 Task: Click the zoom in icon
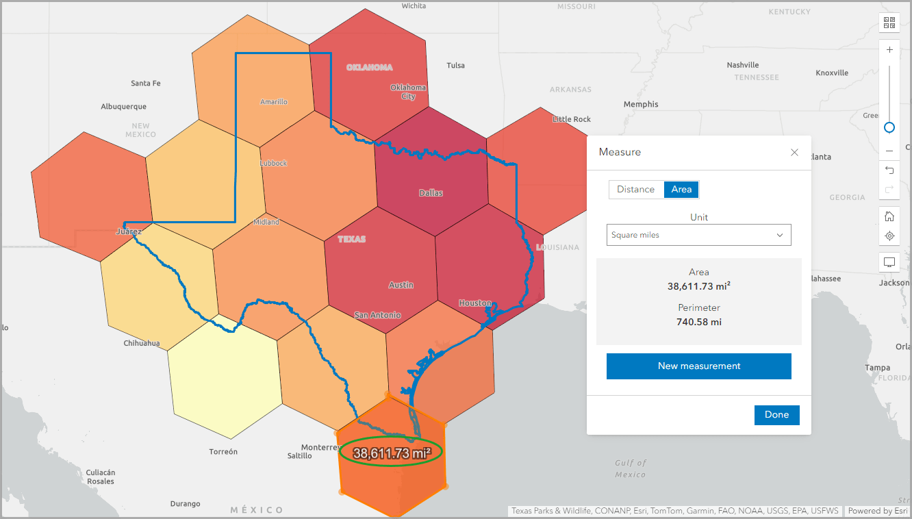coord(889,49)
